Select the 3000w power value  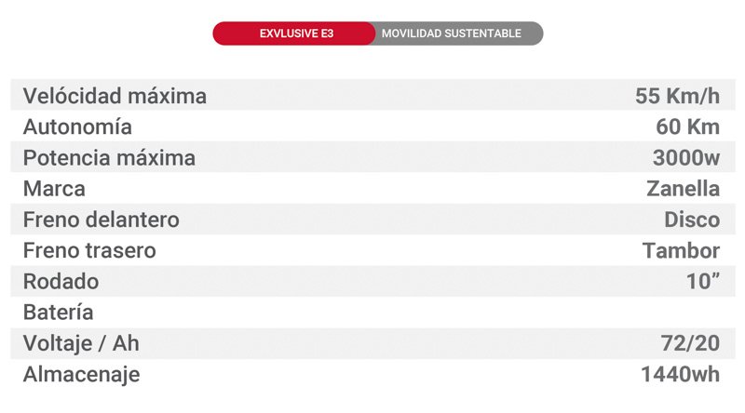coord(686,158)
